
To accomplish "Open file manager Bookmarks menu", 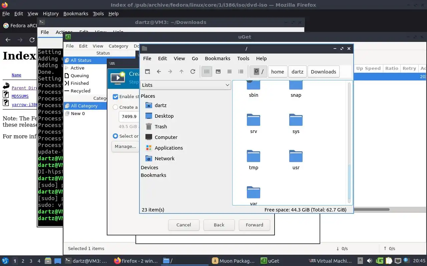I will click(218, 59).
